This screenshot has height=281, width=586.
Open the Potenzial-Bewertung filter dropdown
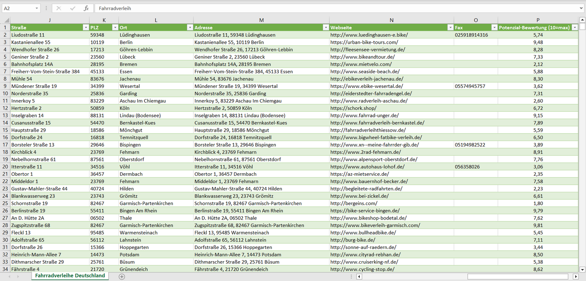(x=574, y=28)
